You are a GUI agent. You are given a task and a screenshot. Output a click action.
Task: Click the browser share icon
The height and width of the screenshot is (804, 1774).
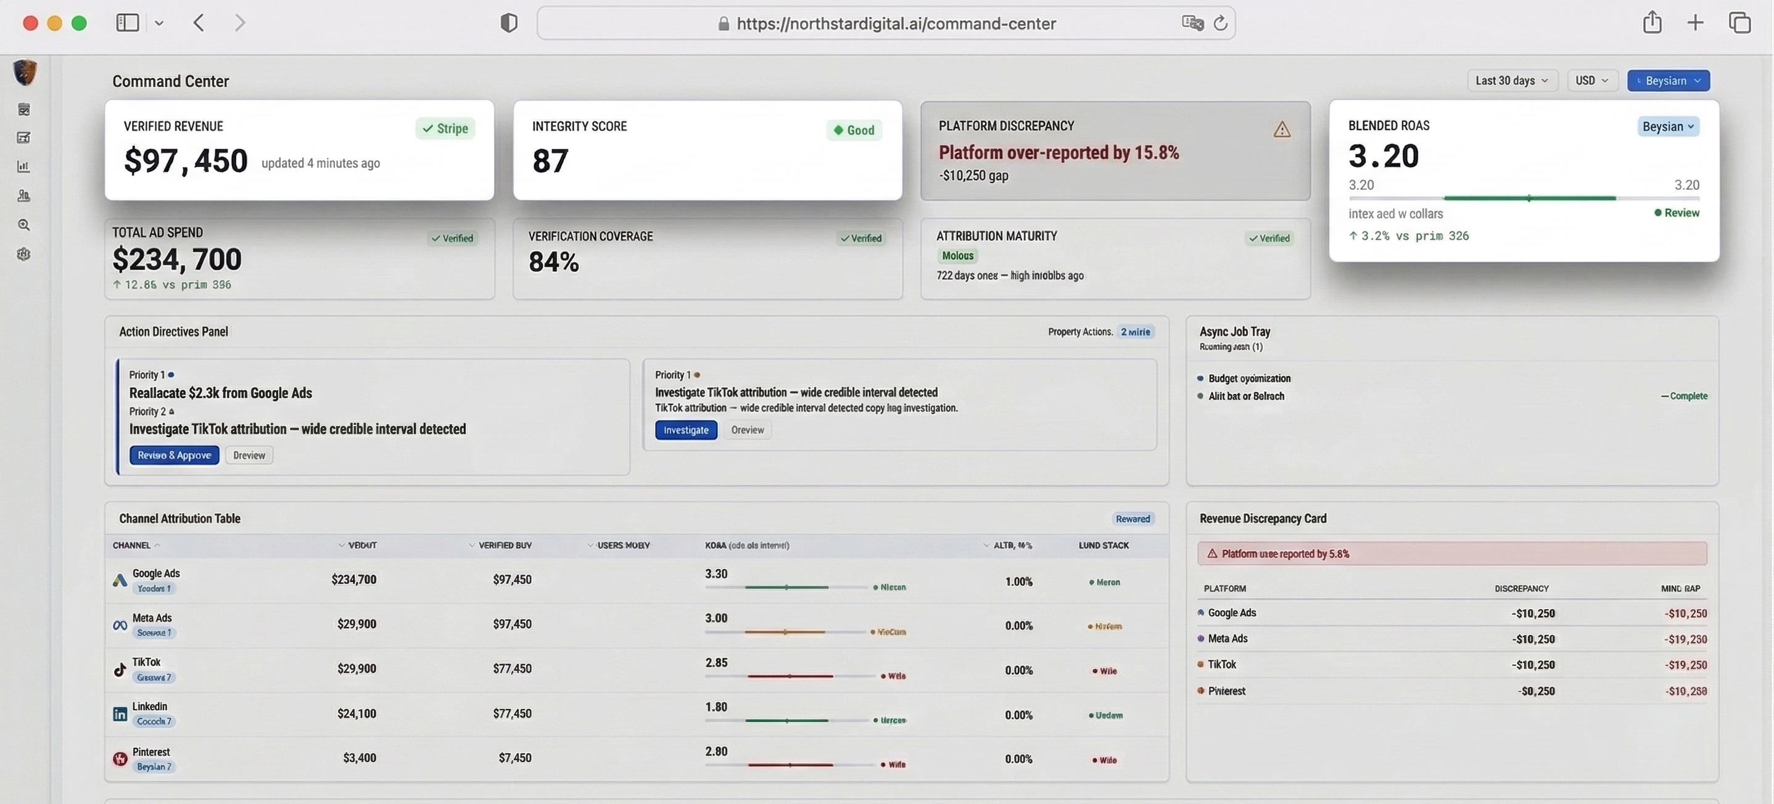pyautogui.click(x=1652, y=23)
